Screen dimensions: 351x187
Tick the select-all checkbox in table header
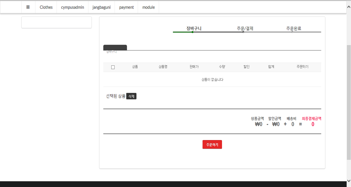tap(113, 67)
